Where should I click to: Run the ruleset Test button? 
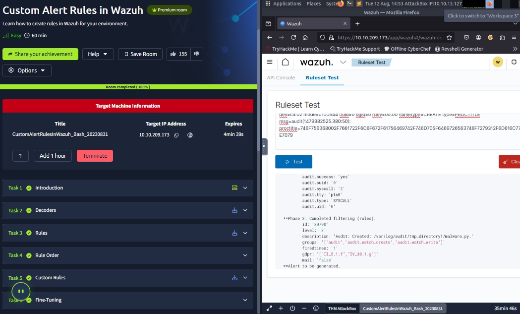click(293, 162)
